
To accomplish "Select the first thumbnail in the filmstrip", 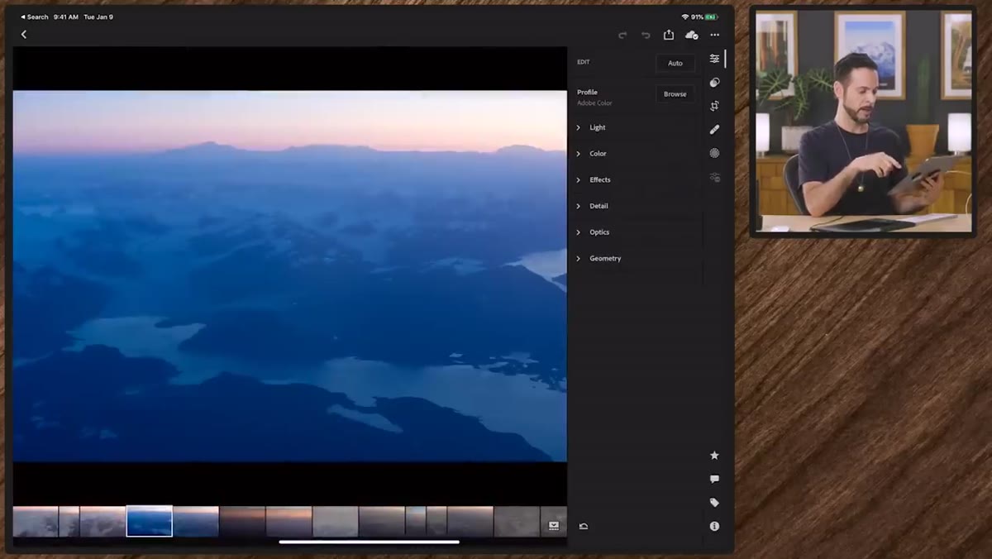I will [36, 522].
